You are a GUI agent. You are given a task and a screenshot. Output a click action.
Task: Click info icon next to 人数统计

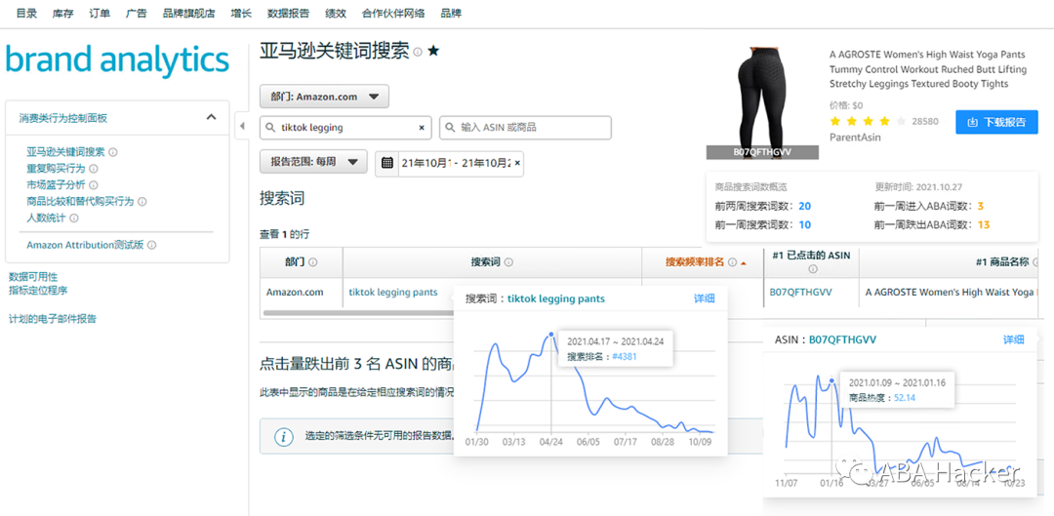74,218
